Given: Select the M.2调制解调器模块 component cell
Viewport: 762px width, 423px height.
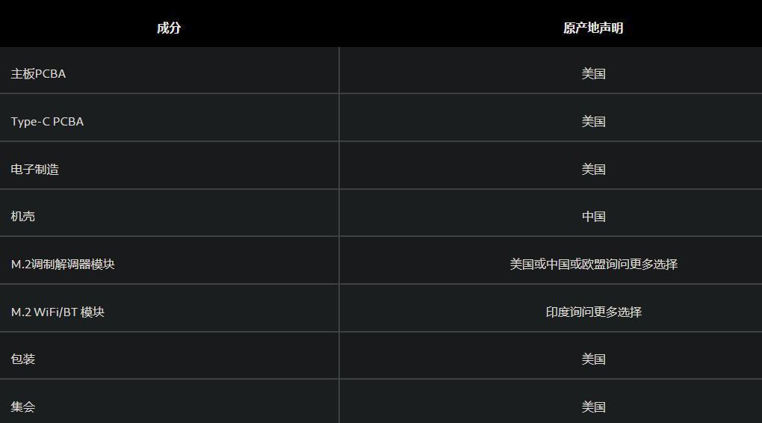Looking at the screenshot, I should point(63,265).
